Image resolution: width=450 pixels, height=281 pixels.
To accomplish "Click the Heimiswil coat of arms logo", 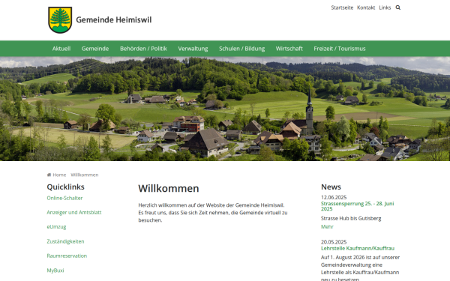I will tap(60, 19).
